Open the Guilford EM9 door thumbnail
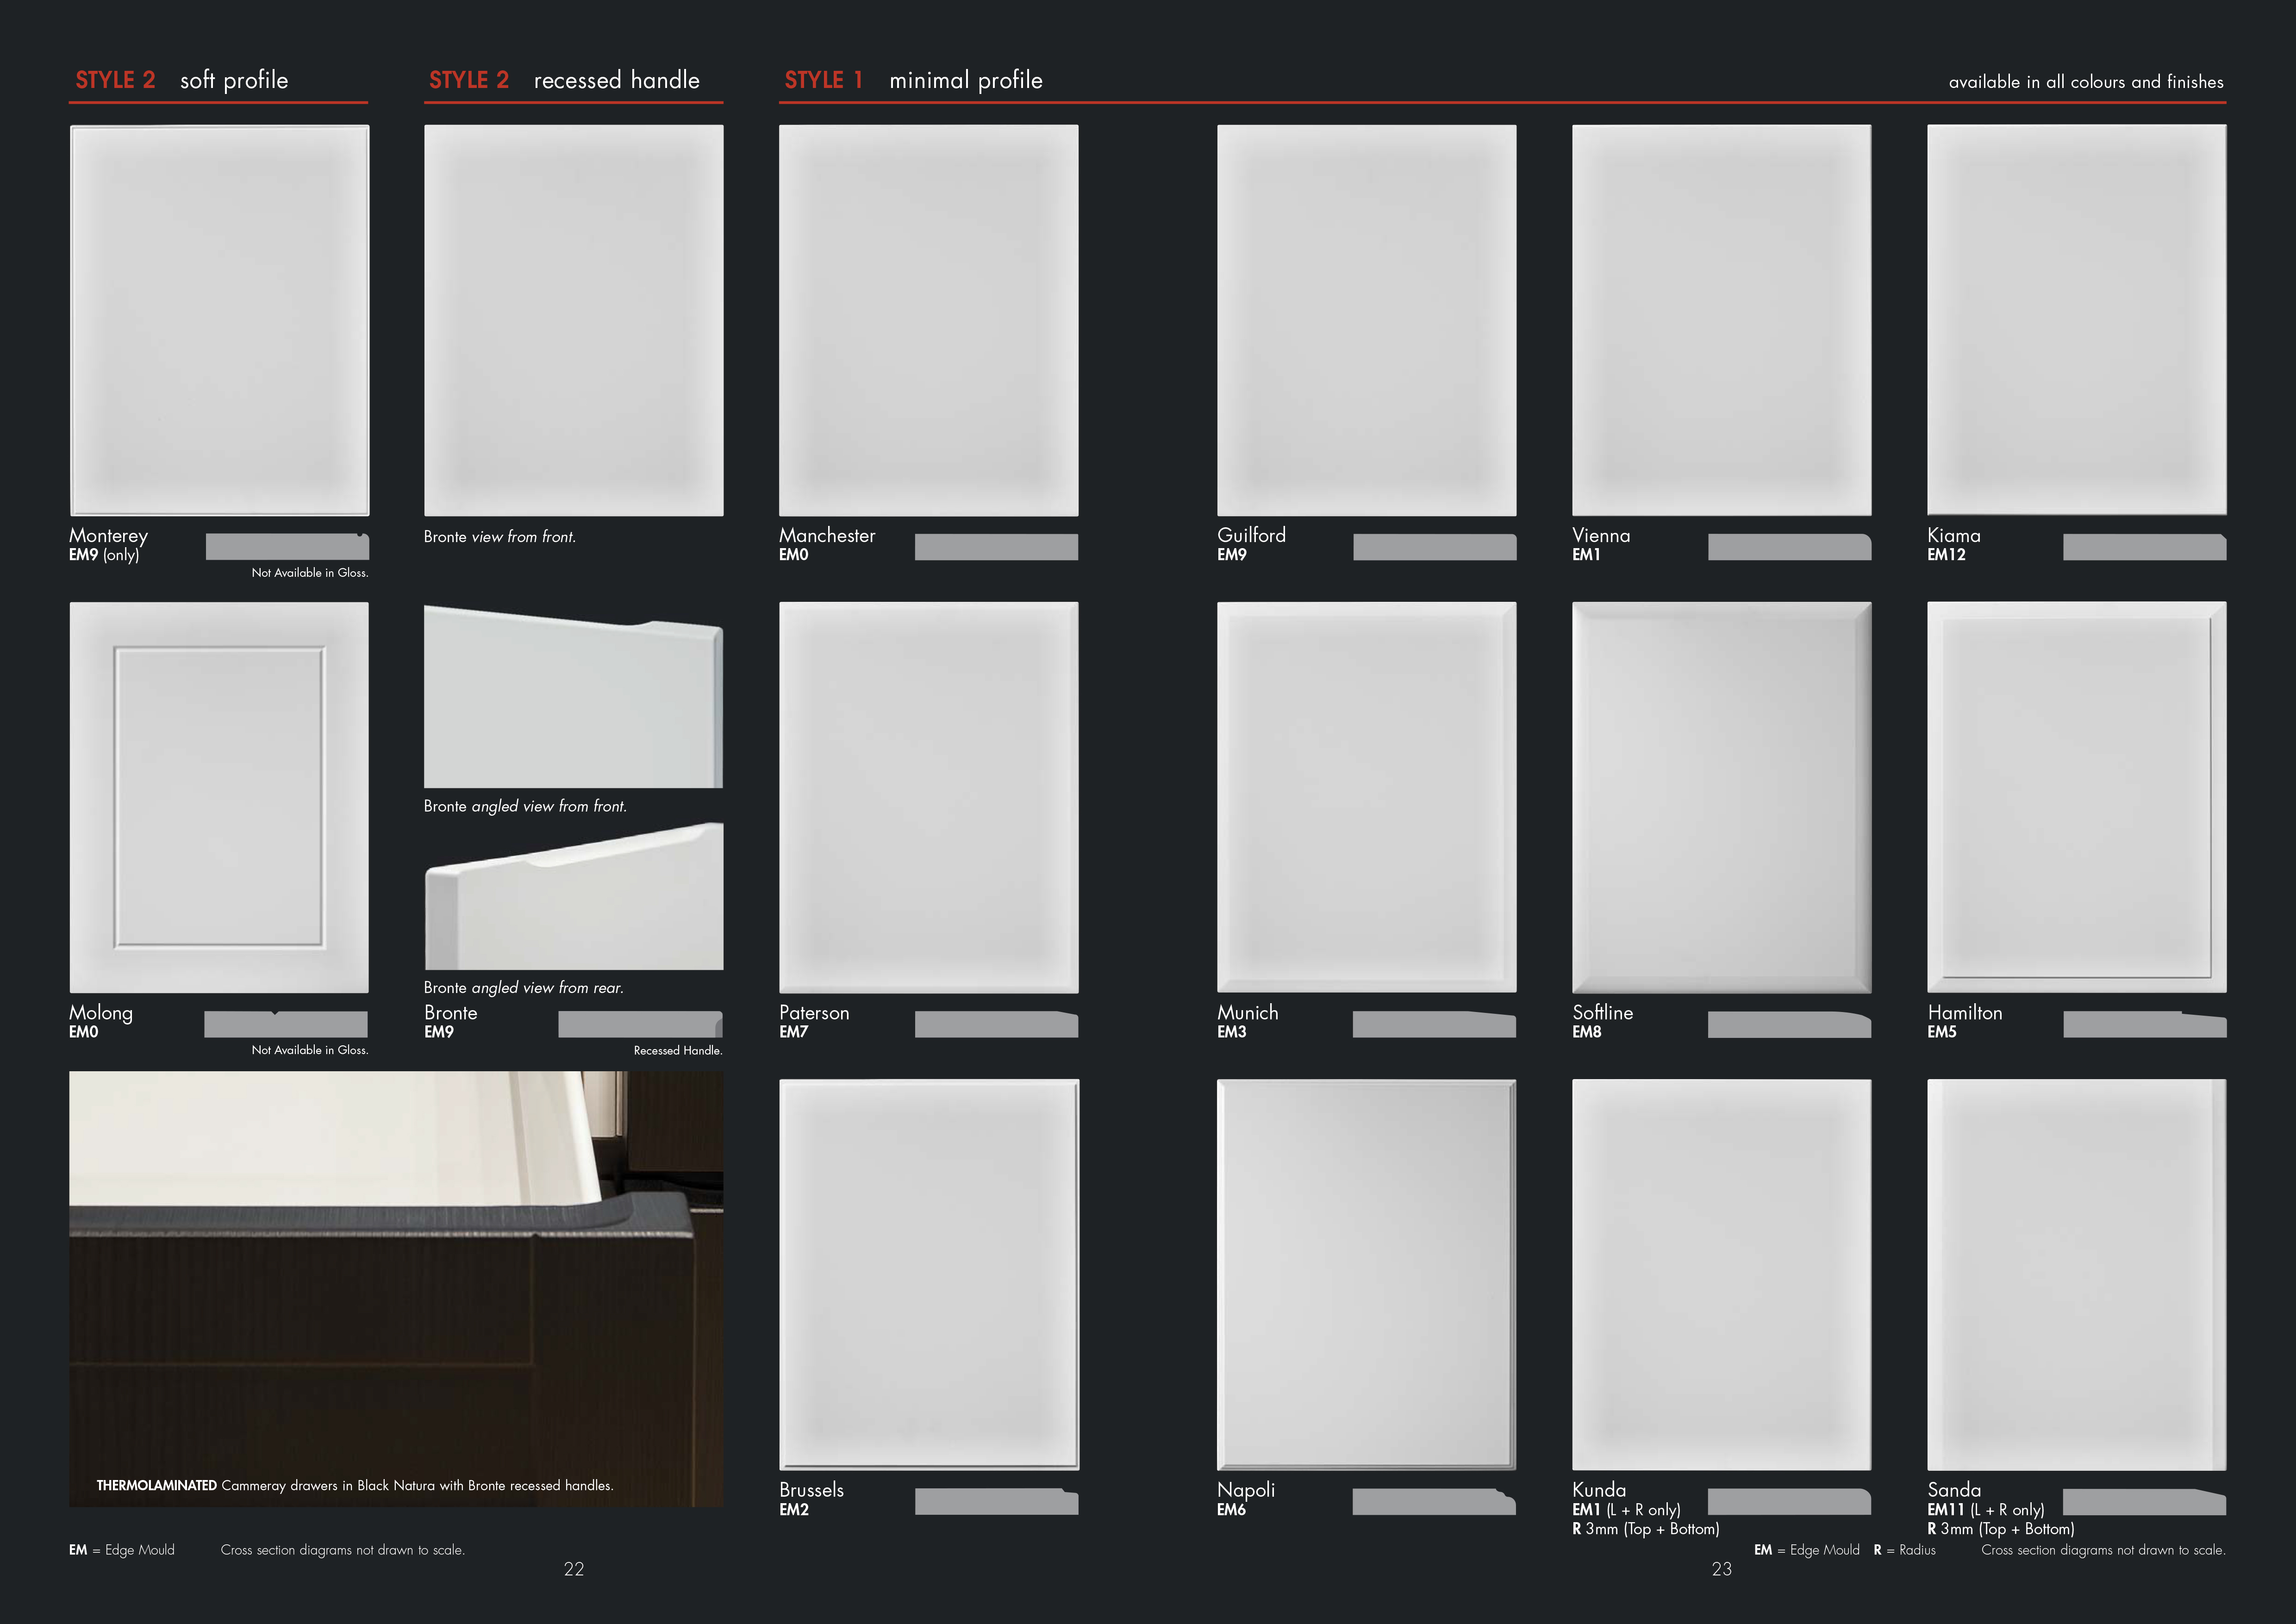 [x=1366, y=320]
